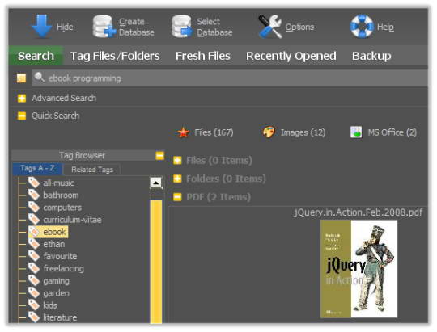Click the Help lifebuoy icon

click(362, 27)
